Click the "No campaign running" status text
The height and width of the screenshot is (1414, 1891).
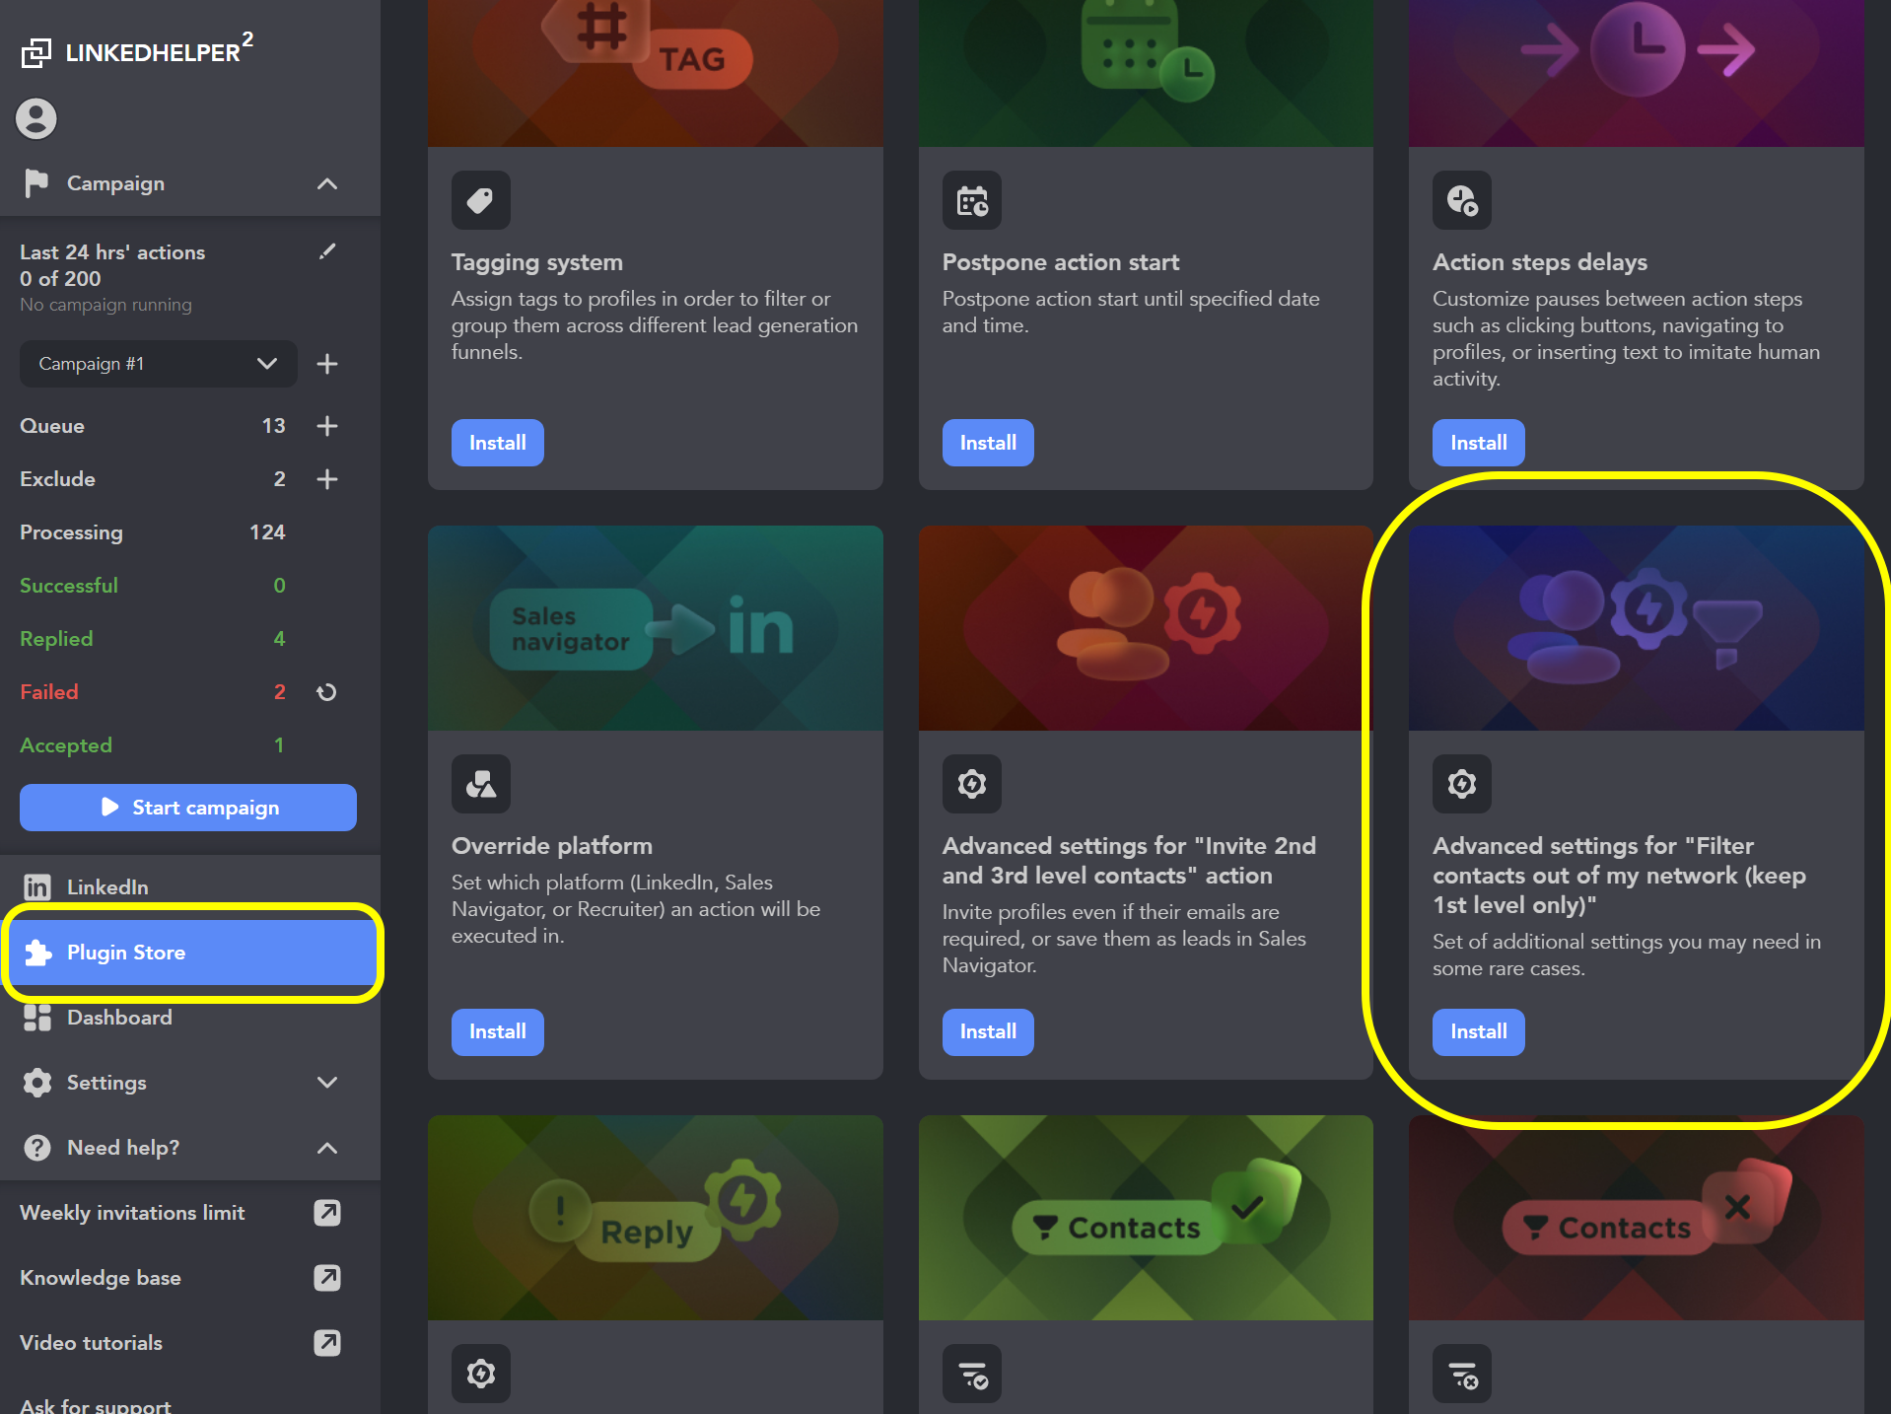click(x=105, y=305)
